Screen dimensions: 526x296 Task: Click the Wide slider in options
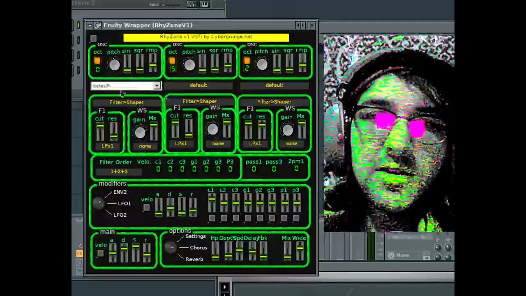[300, 251]
